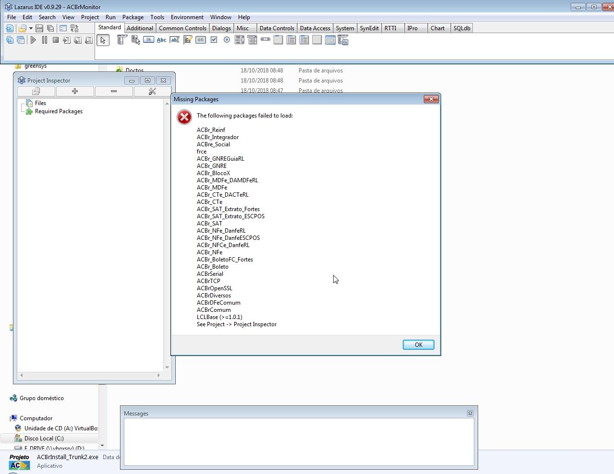
Task: Select Grupo doméstico in Explorer navigation pane
Action: (x=41, y=398)
